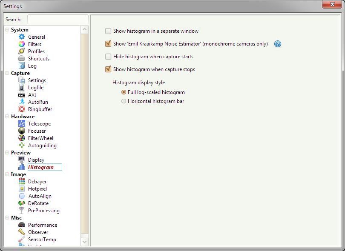The width and height of the screenshot is (345, 251).
Task: Click the SensorTemp thermometer icon
Action: pyautogui.click(x=22, y=240)
